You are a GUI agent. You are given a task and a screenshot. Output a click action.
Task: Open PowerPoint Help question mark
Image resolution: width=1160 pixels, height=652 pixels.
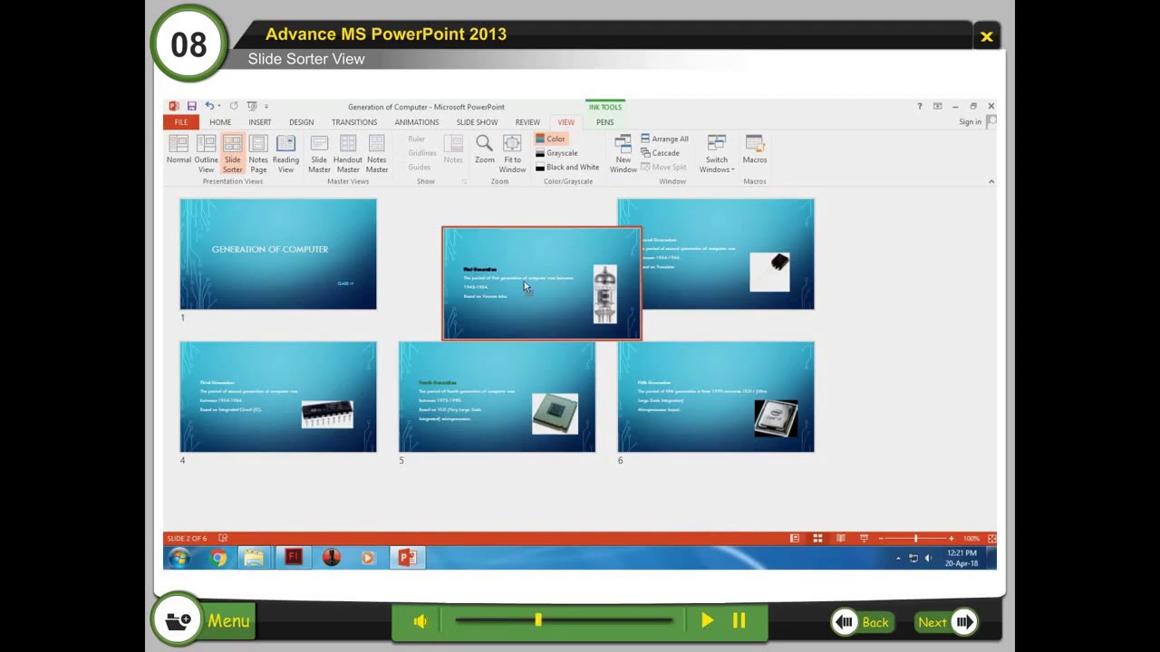tap(919, 106)
